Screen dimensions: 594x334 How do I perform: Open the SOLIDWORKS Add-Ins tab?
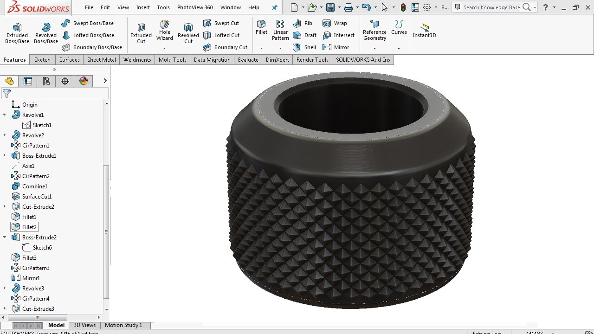coord(363,60)
